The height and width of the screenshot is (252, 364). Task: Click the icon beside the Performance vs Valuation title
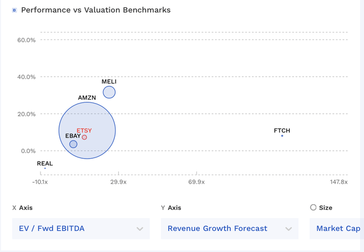coord(14,10)
